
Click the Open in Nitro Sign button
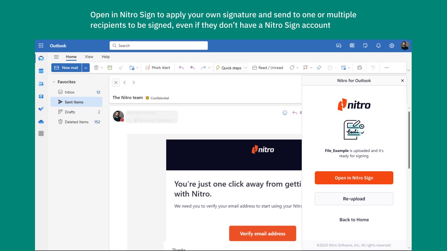pos(354,178)
